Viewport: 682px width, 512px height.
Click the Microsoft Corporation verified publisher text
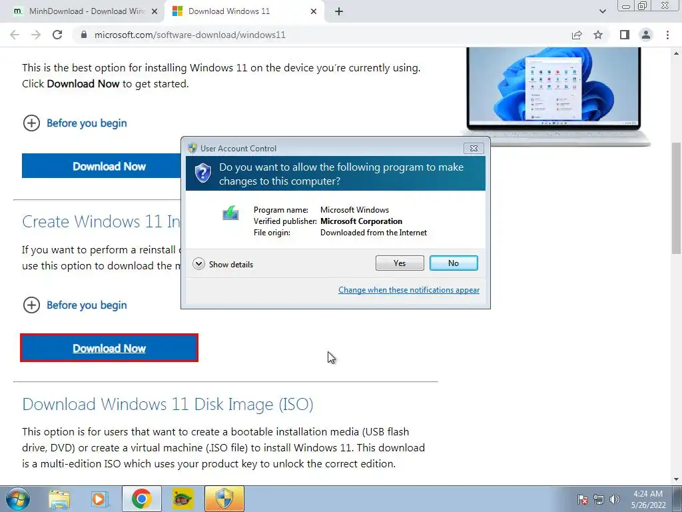coord(362,221)
